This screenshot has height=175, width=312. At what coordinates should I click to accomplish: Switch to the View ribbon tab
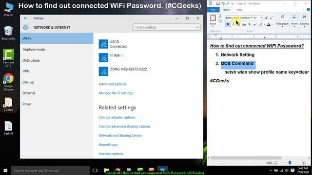coord(239,10)
